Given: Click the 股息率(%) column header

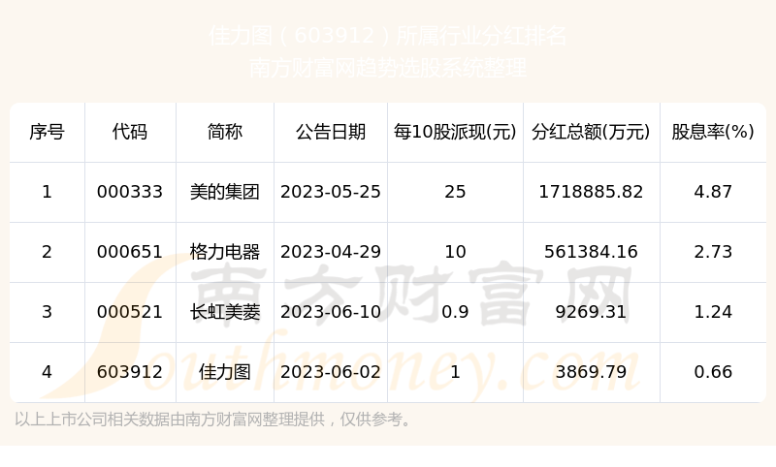Looking at the screenshot, I should pyautogui.click(x=713, y=132).
